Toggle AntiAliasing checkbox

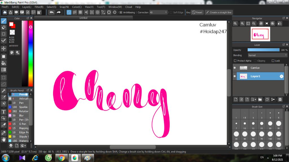[121, 12]
